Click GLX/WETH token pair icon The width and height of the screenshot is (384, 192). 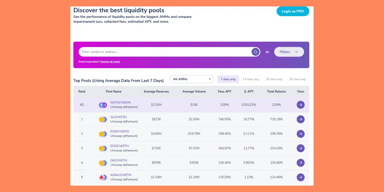(103, 119)
